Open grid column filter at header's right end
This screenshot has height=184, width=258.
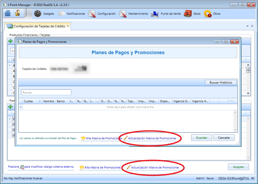point(231,101)
